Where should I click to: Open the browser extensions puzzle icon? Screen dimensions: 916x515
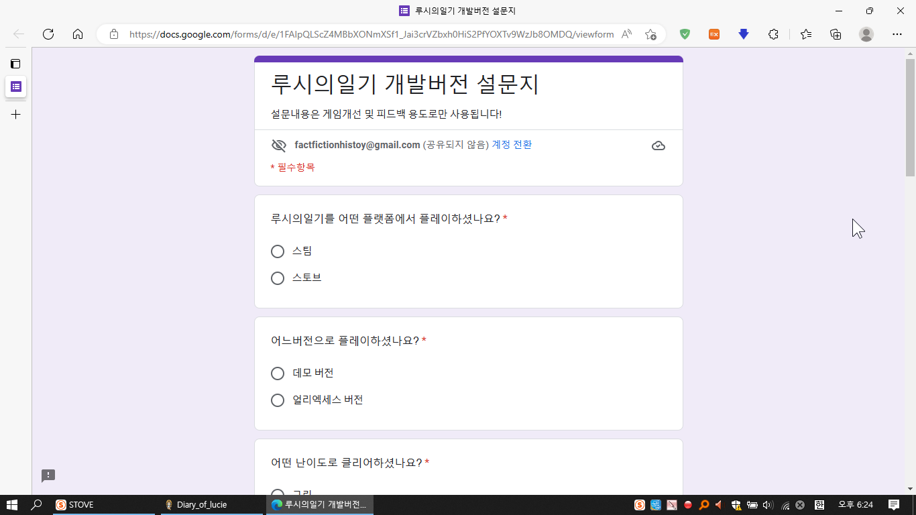773,34
